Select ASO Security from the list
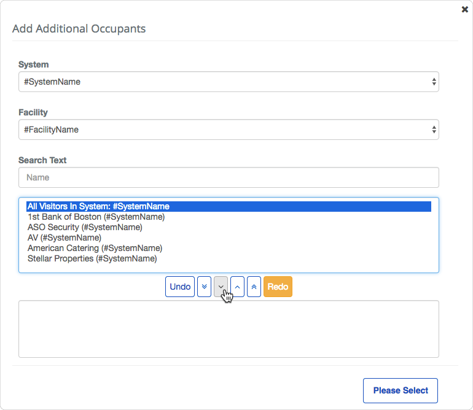This screenshot has height=410, width=473. pyautogui.click(x=85, y=227)
